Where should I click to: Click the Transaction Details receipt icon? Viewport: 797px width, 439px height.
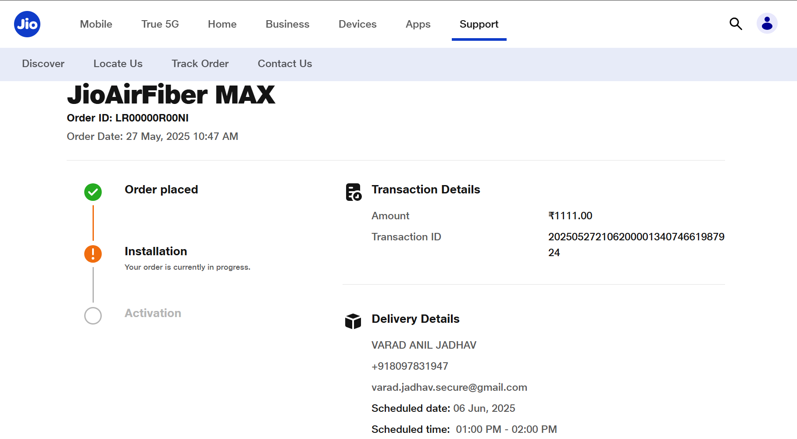point(354,192)
